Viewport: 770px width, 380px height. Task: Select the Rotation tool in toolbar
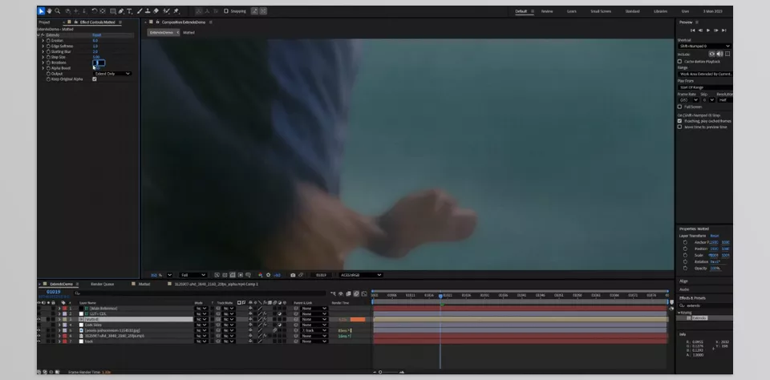pos(95,10)
